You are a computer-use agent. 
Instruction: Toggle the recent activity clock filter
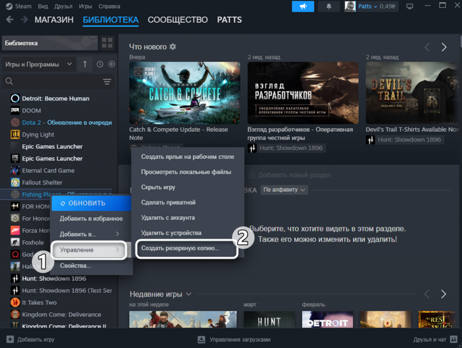click(100, 64)
